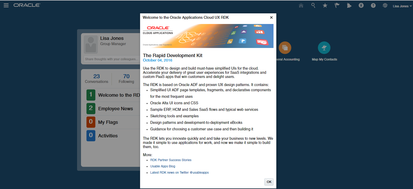413x189 pixels.
Task: Open the Notifications bell icon
Action: [349, 5]
